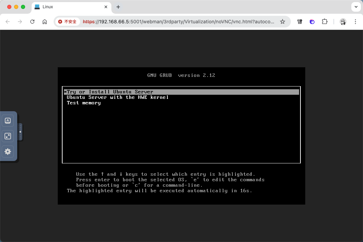The height and width of the screenshot is (242, 363).
Task: Reload the noVNC page
Action: pos(32,22)
